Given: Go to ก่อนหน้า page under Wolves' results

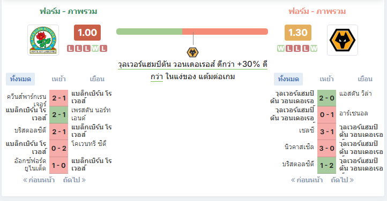Looking at the screenshot, I should 307,180.
